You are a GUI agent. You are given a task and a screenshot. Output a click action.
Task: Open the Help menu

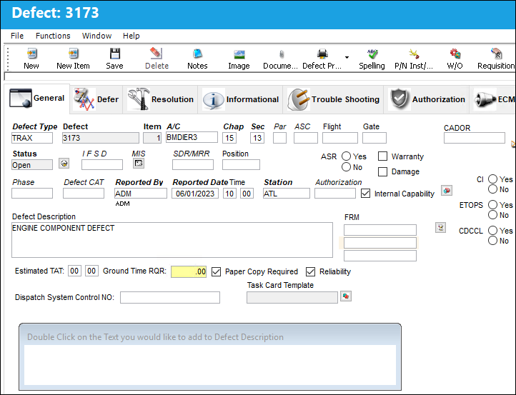tap(132, 36)
